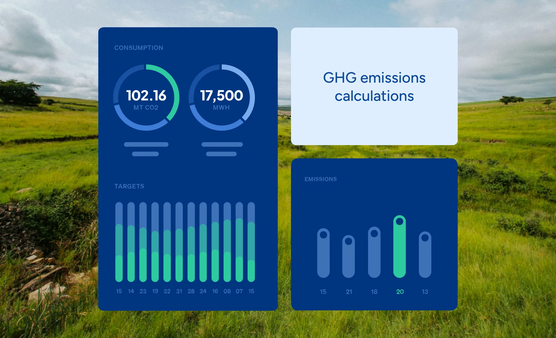Screen dimensions: 556x338
Task: Select the Emissions bar labeled 21
Action: (x=349, y=256)
